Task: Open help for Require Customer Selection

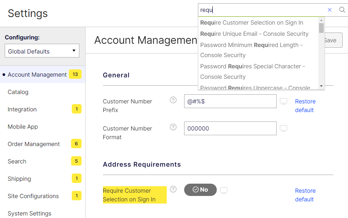Action: tap(173, 189)
